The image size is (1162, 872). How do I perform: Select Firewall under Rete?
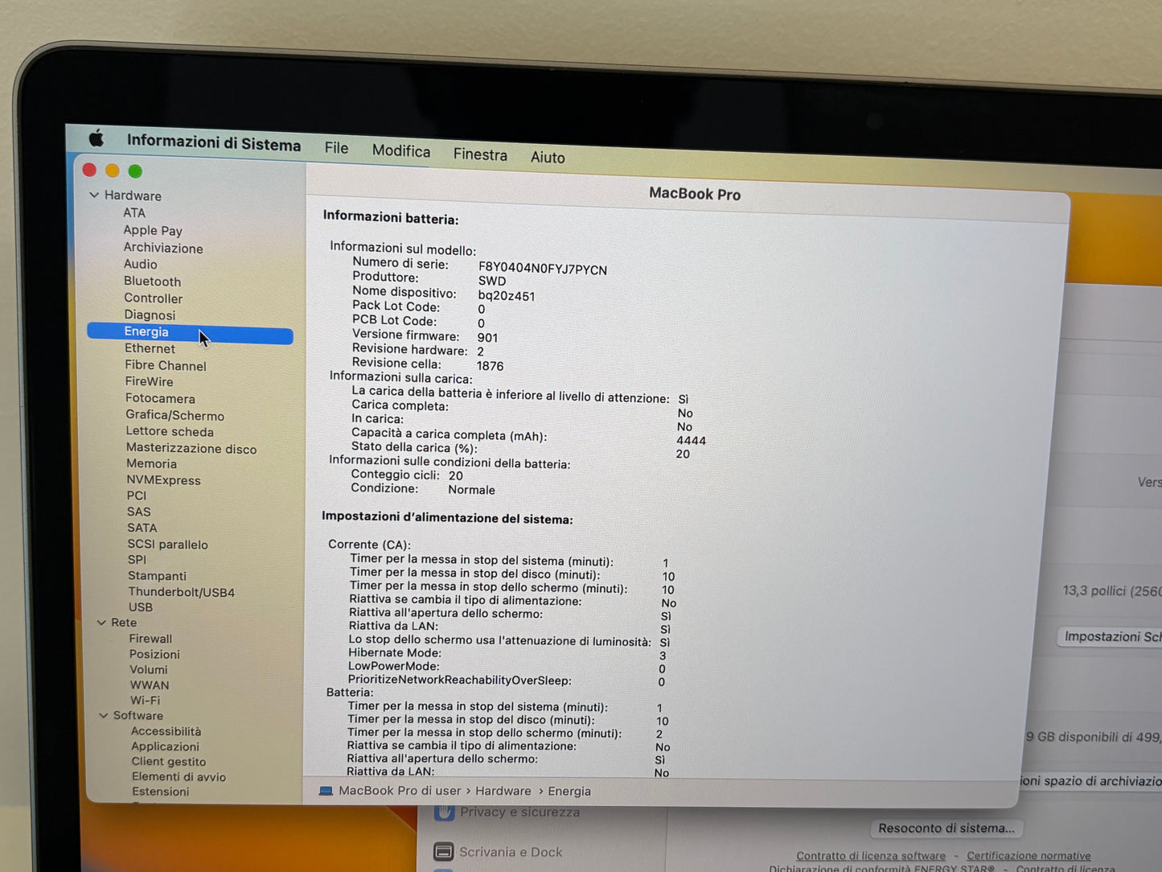coord(150,639)
